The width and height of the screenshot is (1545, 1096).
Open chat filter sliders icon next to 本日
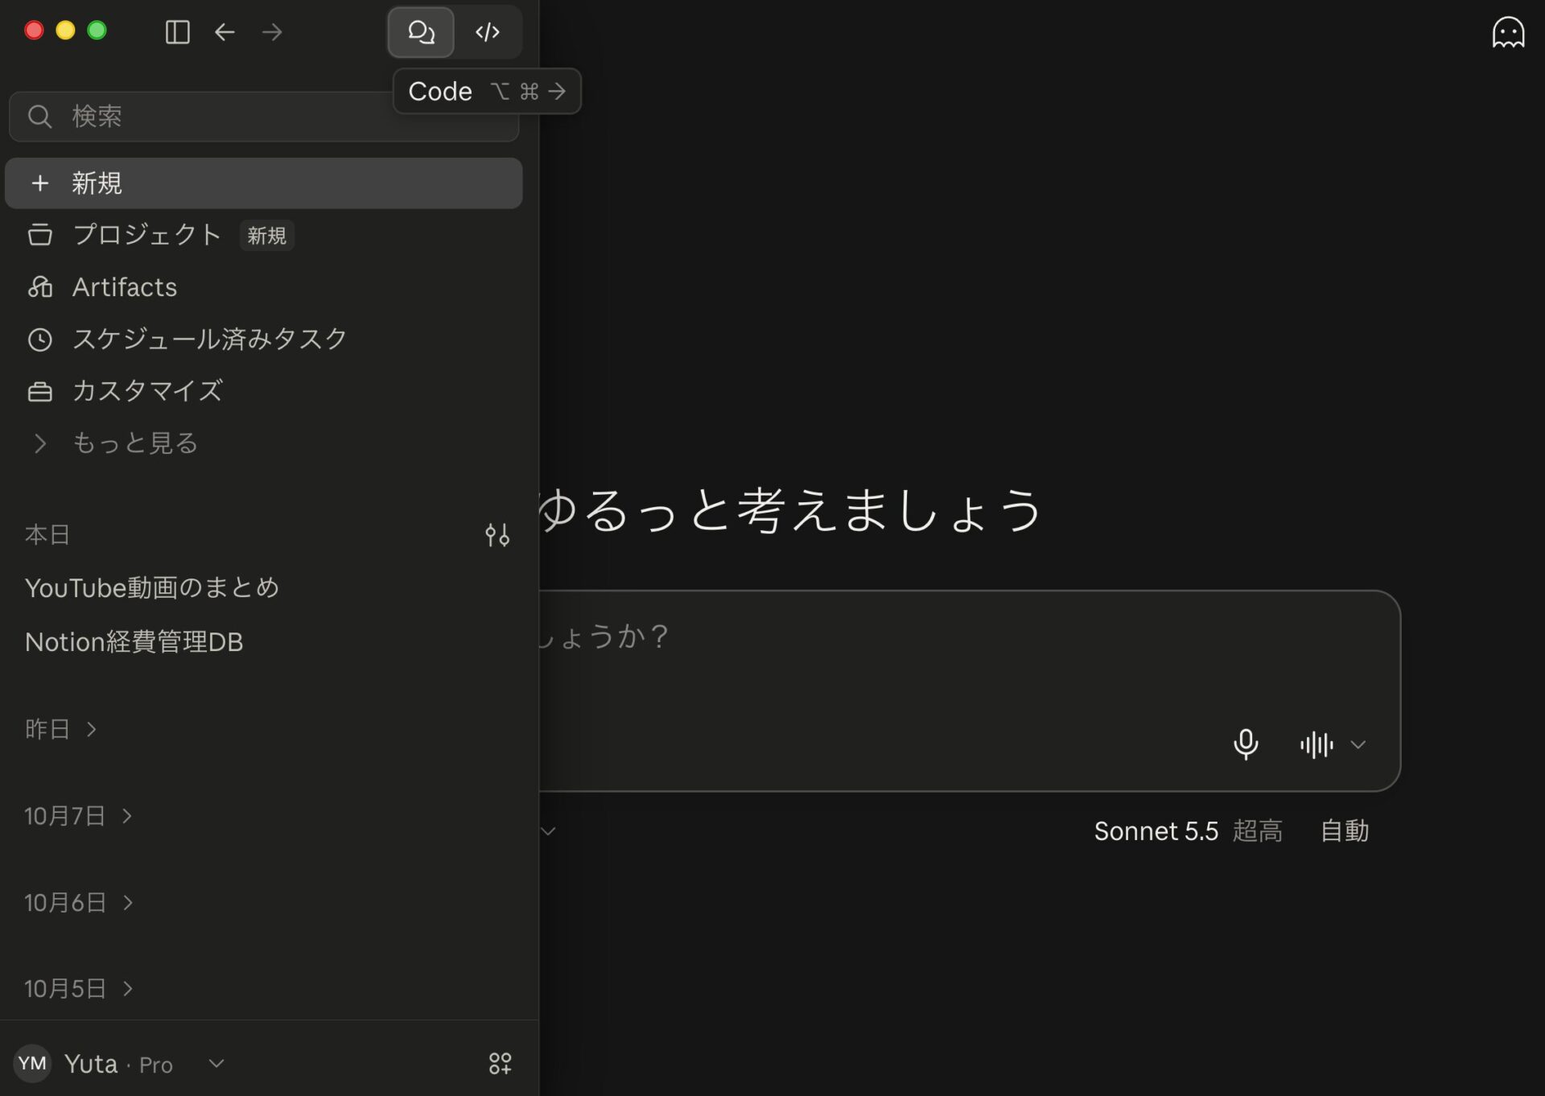(497, 535)
